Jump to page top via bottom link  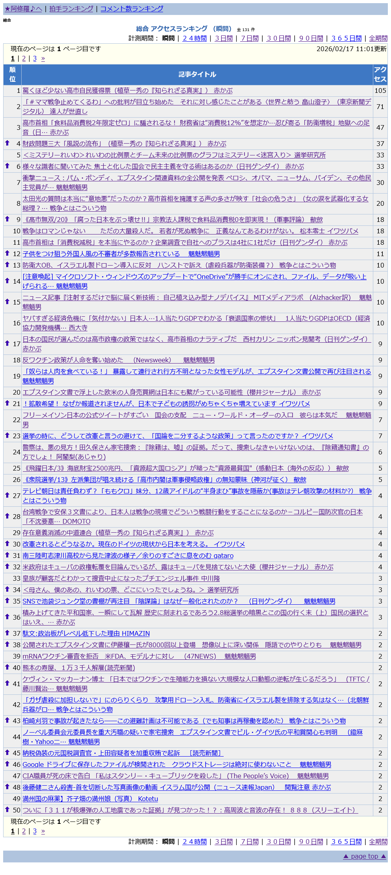pyautogui.click(x=365, y=856)
